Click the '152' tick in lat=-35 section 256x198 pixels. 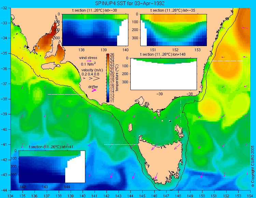(x=175, y=50)
